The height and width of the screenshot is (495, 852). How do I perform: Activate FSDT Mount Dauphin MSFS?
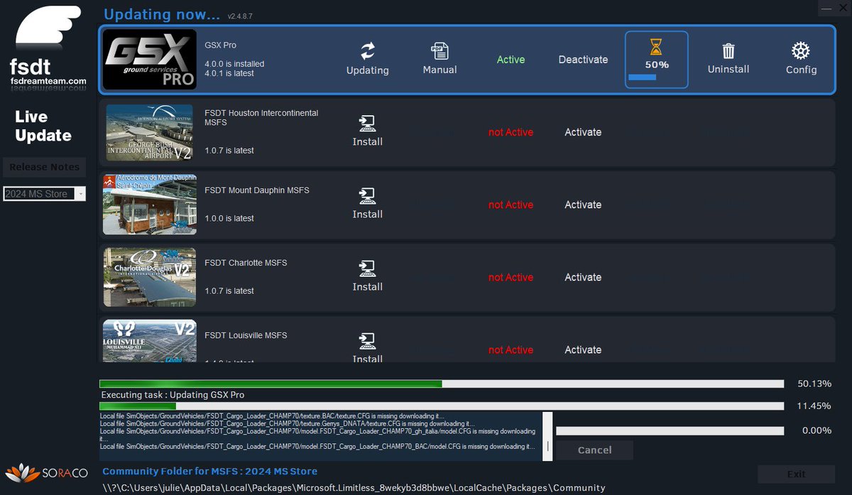pos(583,205)
